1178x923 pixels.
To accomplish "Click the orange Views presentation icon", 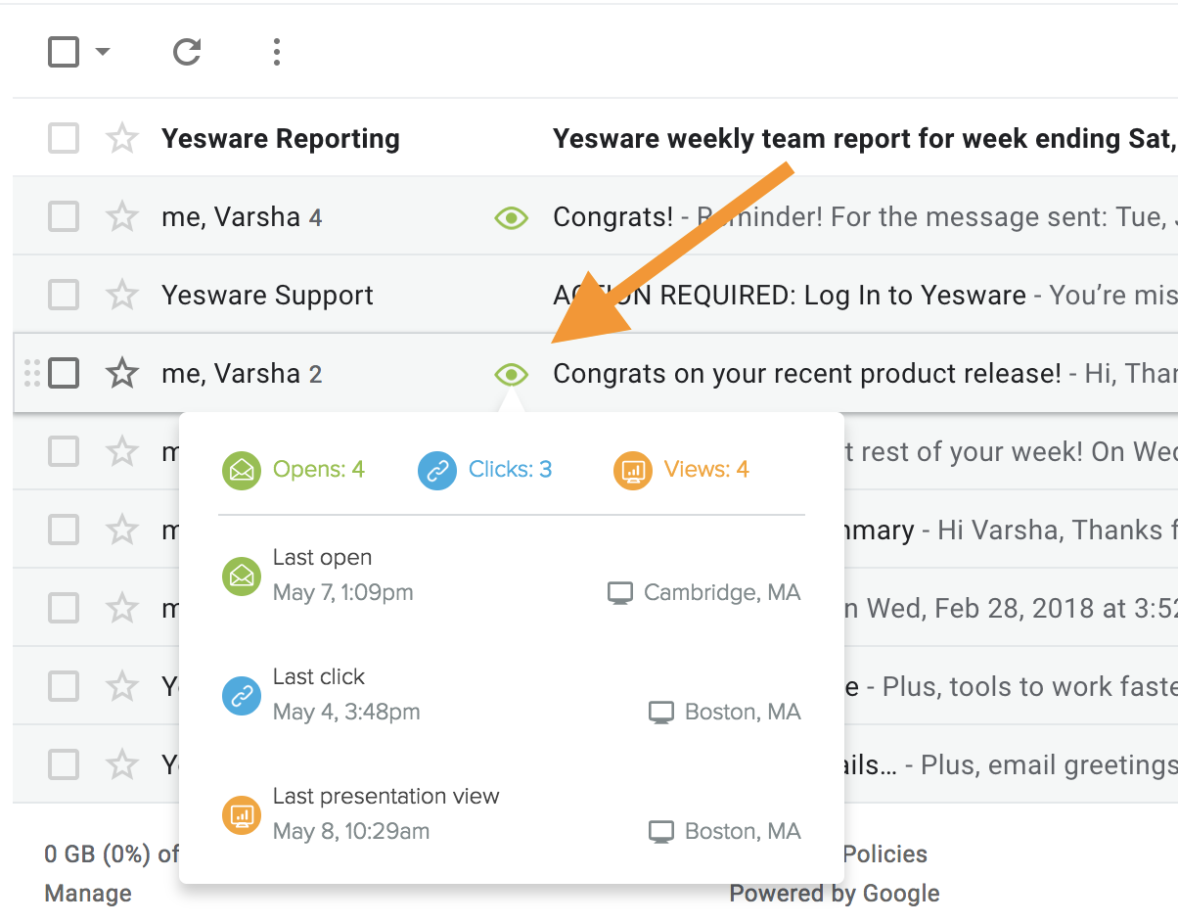I will [x=633, y=471].
